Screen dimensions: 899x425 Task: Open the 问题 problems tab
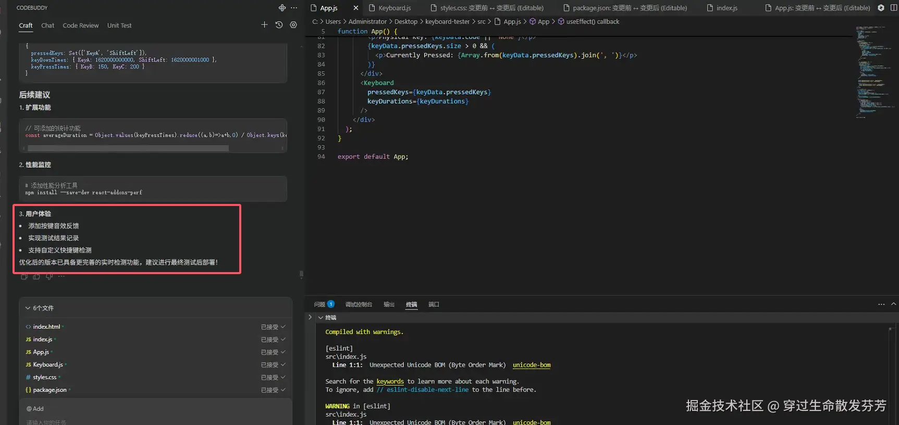(x=319, y=304)
